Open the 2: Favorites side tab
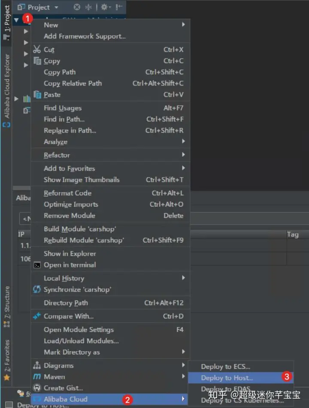Image resolution: width=309 pixels, height=408 pixels. point(7,360)
